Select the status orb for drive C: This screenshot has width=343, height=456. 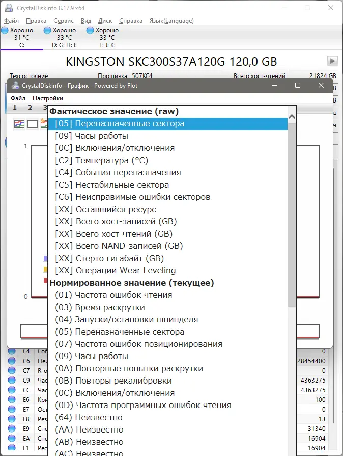(5, 30)
